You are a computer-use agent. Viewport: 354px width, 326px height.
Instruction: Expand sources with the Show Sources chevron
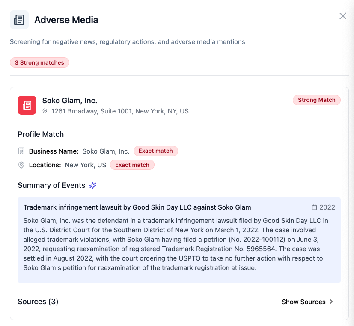point(331,302)
